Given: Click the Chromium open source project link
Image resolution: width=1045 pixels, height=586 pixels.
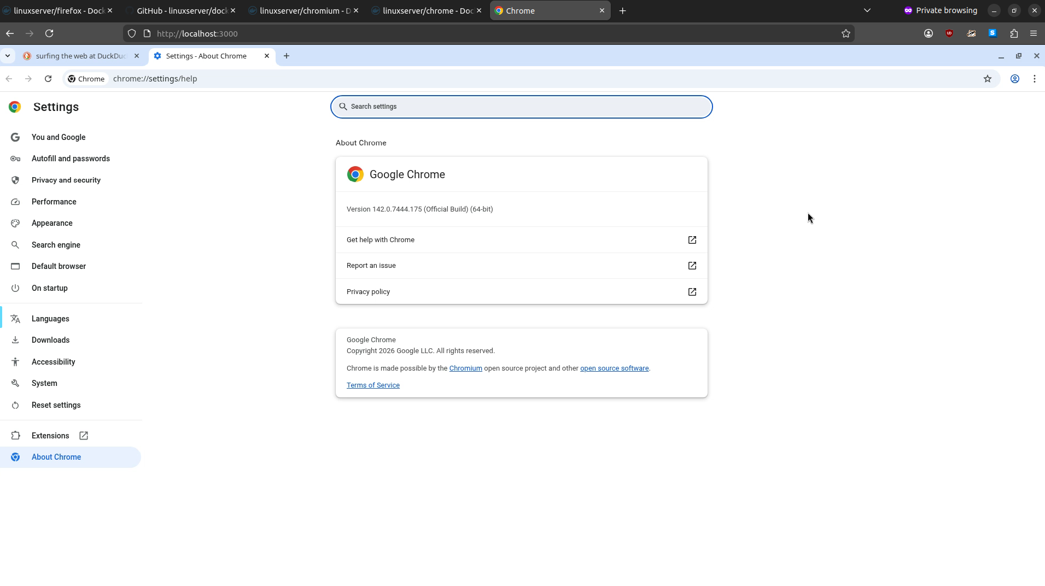Looking at the screenshot, I should pyautogui.click(x=465, y=368).
